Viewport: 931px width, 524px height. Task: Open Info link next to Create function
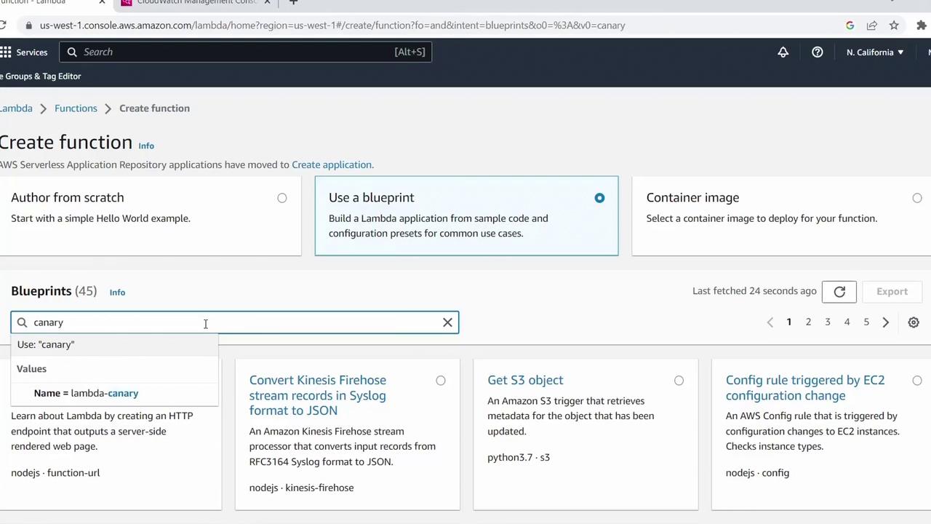146,146
